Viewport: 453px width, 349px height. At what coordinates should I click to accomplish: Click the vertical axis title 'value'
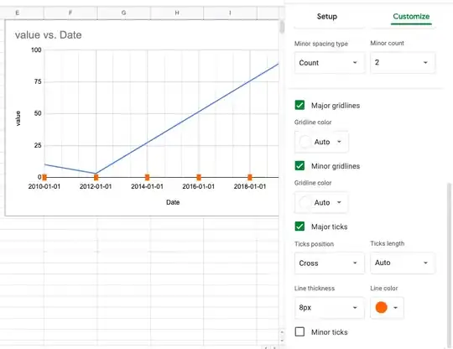[x=18, y=118]
